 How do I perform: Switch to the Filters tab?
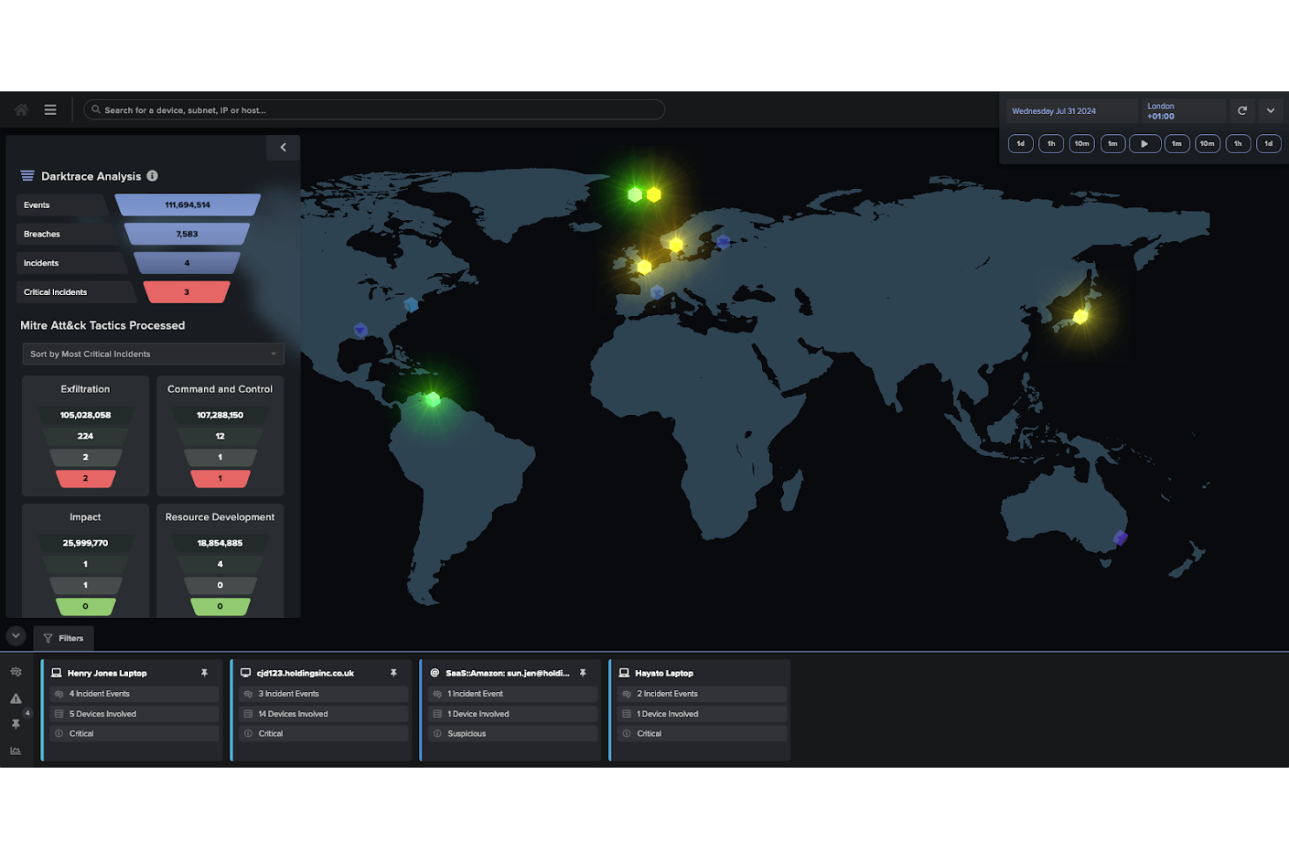click(x=64, y=638)
